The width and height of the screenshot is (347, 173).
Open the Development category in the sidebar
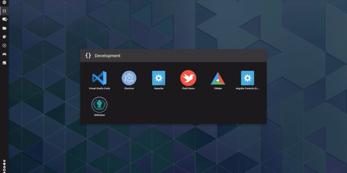[4, 11]
